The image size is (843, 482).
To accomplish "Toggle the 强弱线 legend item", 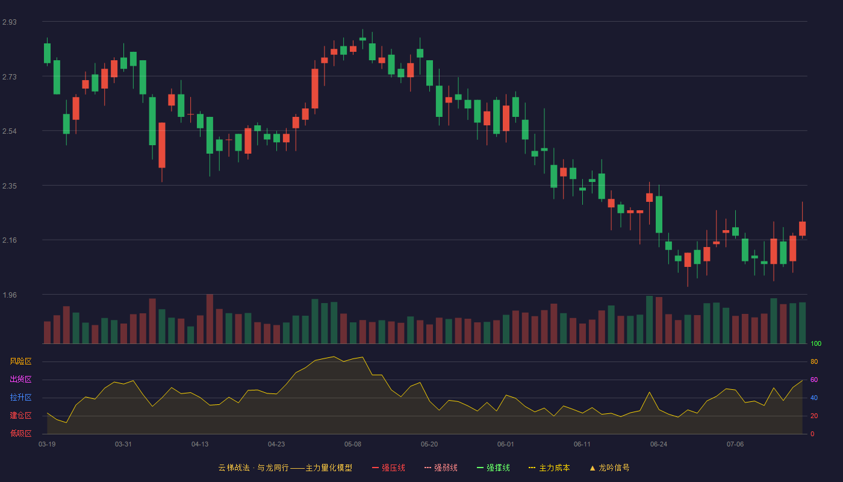I will [441, 468].
